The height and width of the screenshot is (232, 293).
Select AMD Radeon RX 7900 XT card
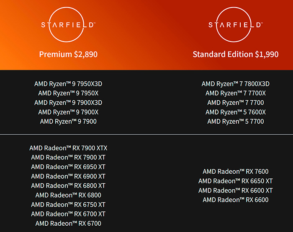point(68,157)
